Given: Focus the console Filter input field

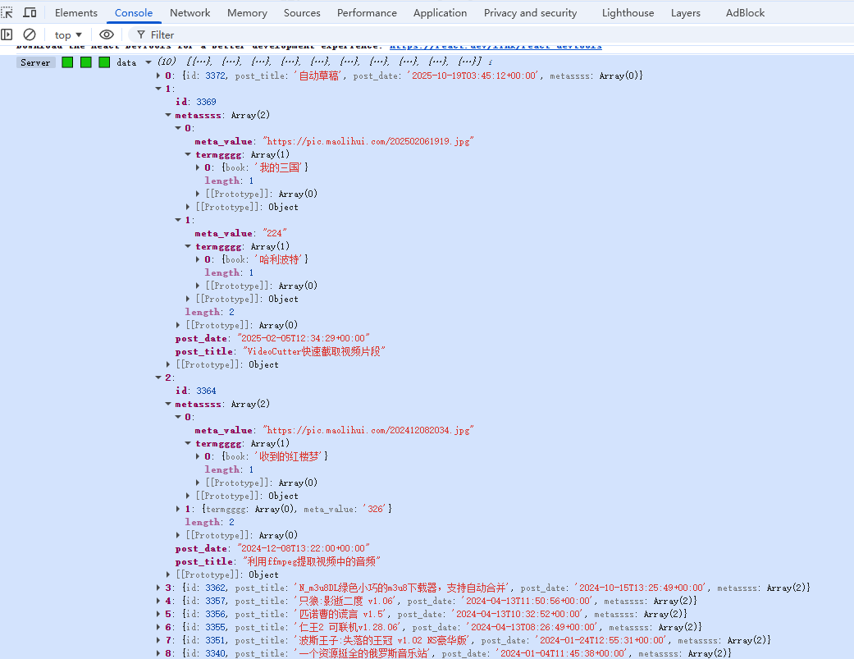Looking at the screenshot, I should 491,34.
